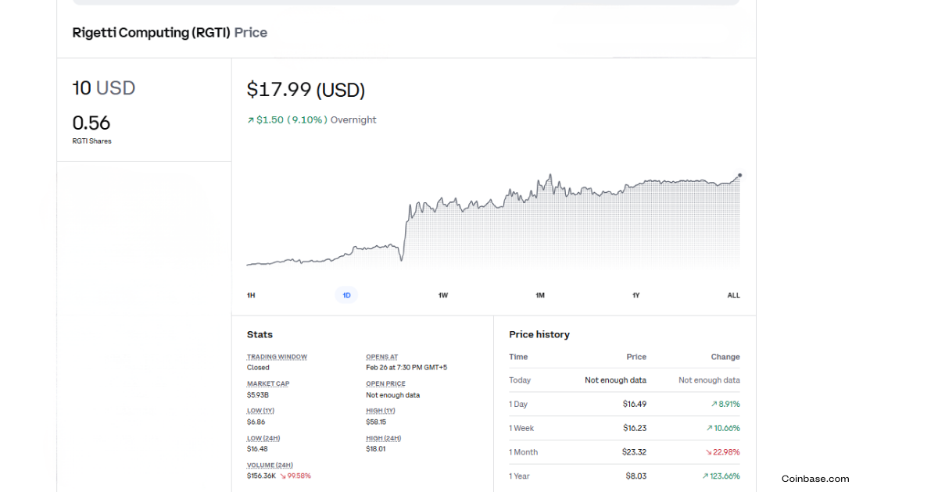The image size is (938, 492).
Task: Click the MARKET CAP stat label
Action: point(268,384)
